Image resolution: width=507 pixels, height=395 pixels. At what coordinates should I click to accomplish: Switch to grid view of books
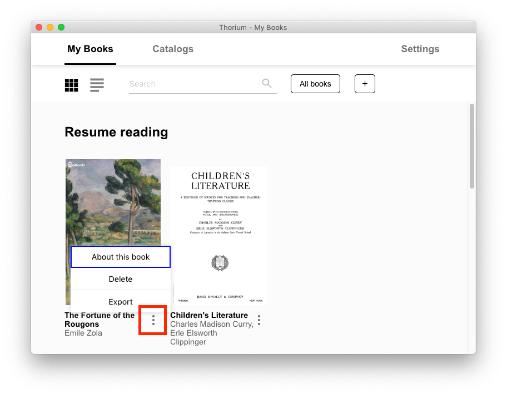coord(72,85)
